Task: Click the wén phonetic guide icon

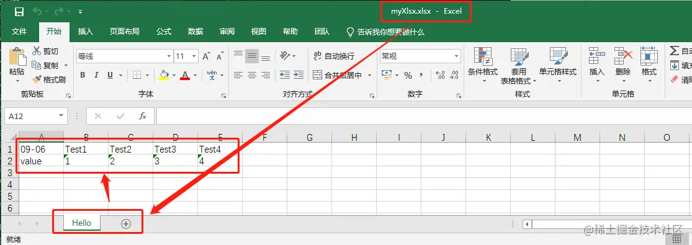Action: pyautogui.click(x=212, y=75)
